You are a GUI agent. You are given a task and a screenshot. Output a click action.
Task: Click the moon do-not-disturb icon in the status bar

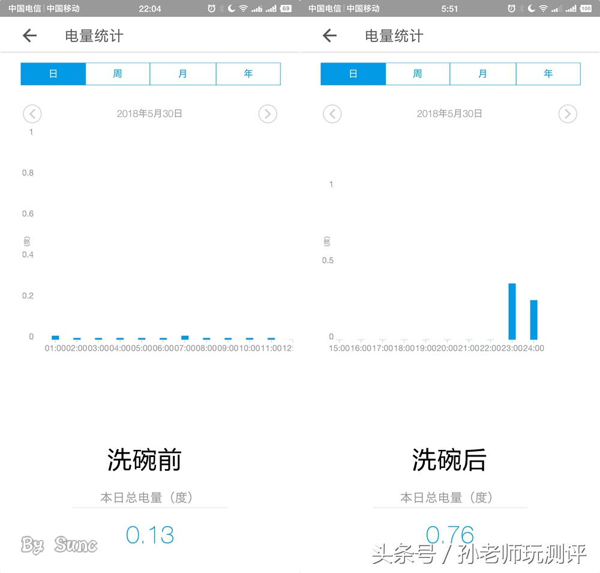tap(231, 8)
